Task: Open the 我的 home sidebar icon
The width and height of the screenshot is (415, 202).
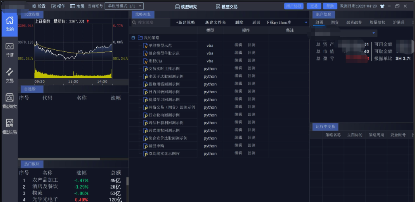Action: click(x=10, y=24)
